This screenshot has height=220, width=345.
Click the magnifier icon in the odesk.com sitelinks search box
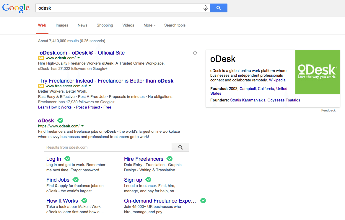pyautogui.click(x=180, y=147)
